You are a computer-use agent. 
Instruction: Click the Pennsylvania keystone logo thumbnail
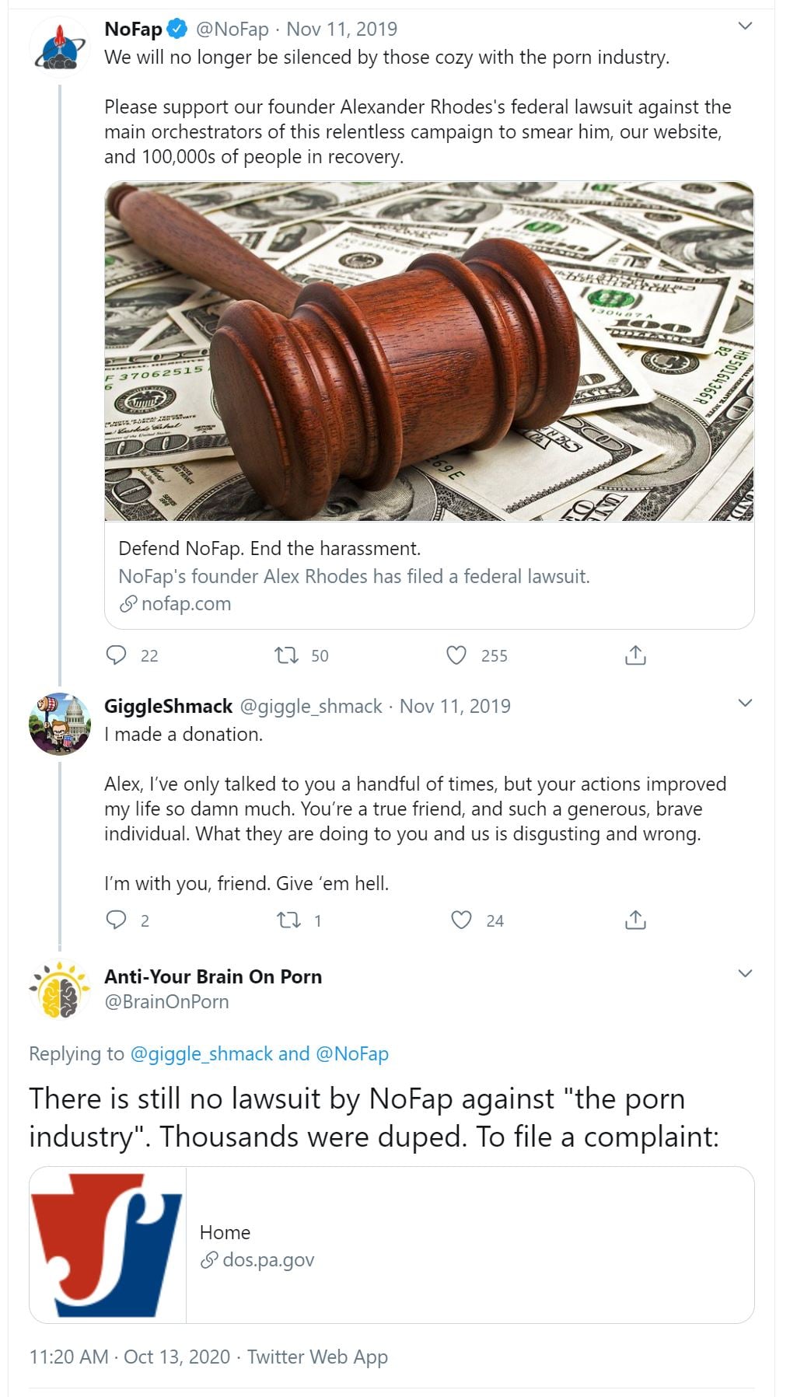pos(107,1245)
